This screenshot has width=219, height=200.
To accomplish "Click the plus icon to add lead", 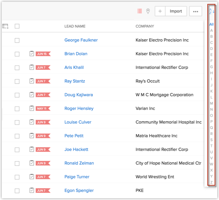I will point(160,11).
